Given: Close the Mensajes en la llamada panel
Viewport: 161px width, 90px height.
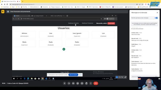Looking at the screenshot, I should pyautogui.click(x=157, y=12).
